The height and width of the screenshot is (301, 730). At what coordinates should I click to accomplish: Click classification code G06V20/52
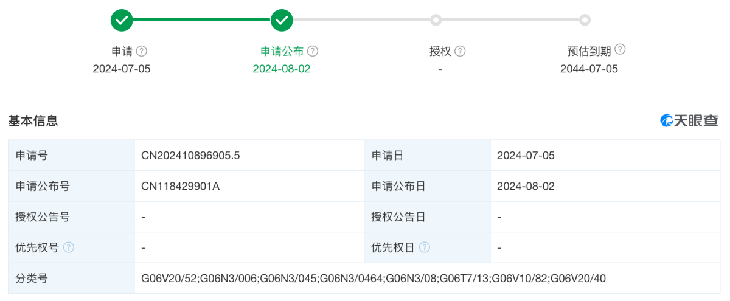169,279
